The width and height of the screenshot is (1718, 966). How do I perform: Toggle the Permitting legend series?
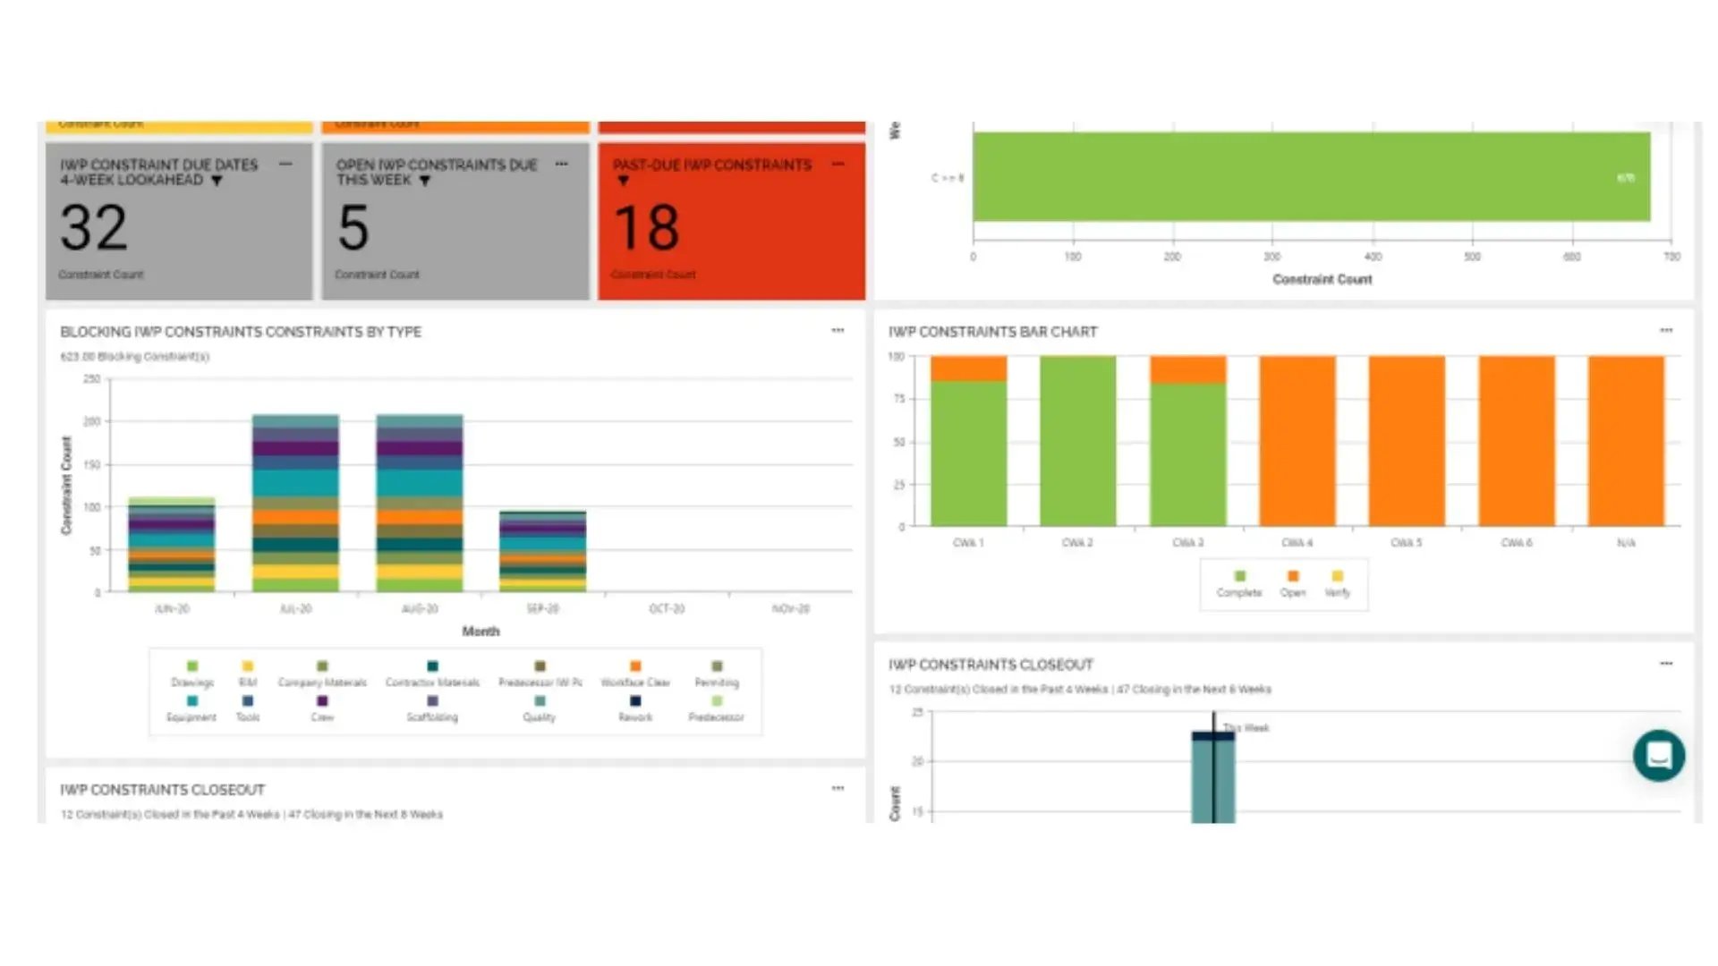pyautogui.click(x=717, y=674)
